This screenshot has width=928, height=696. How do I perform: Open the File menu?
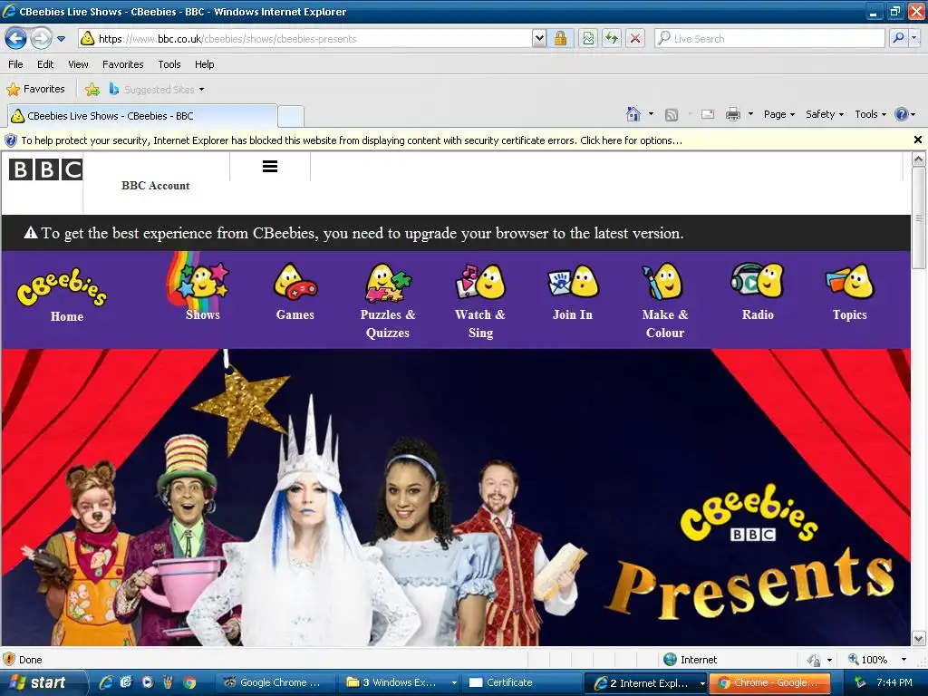coord(15,64)
